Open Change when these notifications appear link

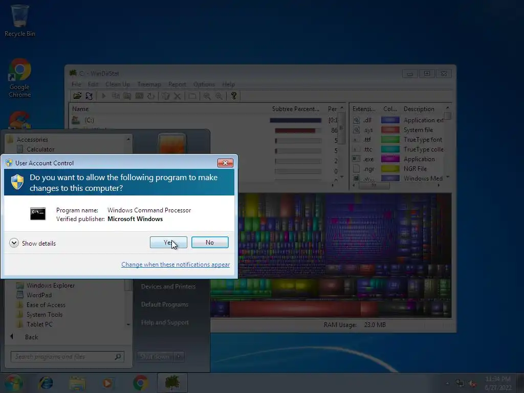(x=176, y=265)
